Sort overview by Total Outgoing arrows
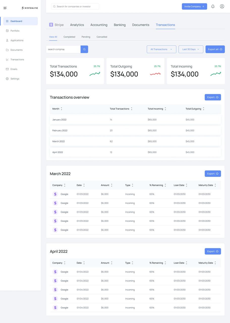This screenshot has height=323, width=230. [204, 109]
